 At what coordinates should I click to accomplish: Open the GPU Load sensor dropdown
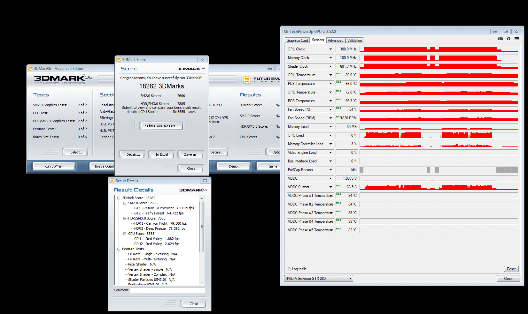tap(330, 135)
